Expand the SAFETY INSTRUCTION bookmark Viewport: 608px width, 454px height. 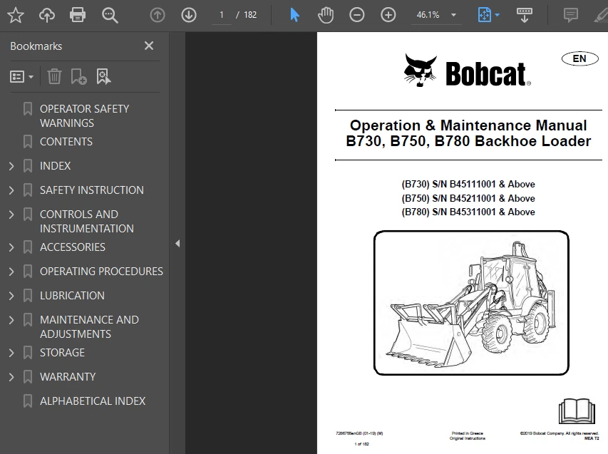point(11,190)
